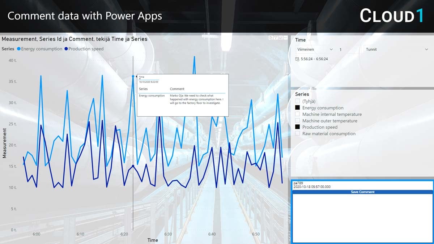The width and height of the screenshot is (434, 244).
Task: Click the Cloud1 logo
Action: point(391,16)
